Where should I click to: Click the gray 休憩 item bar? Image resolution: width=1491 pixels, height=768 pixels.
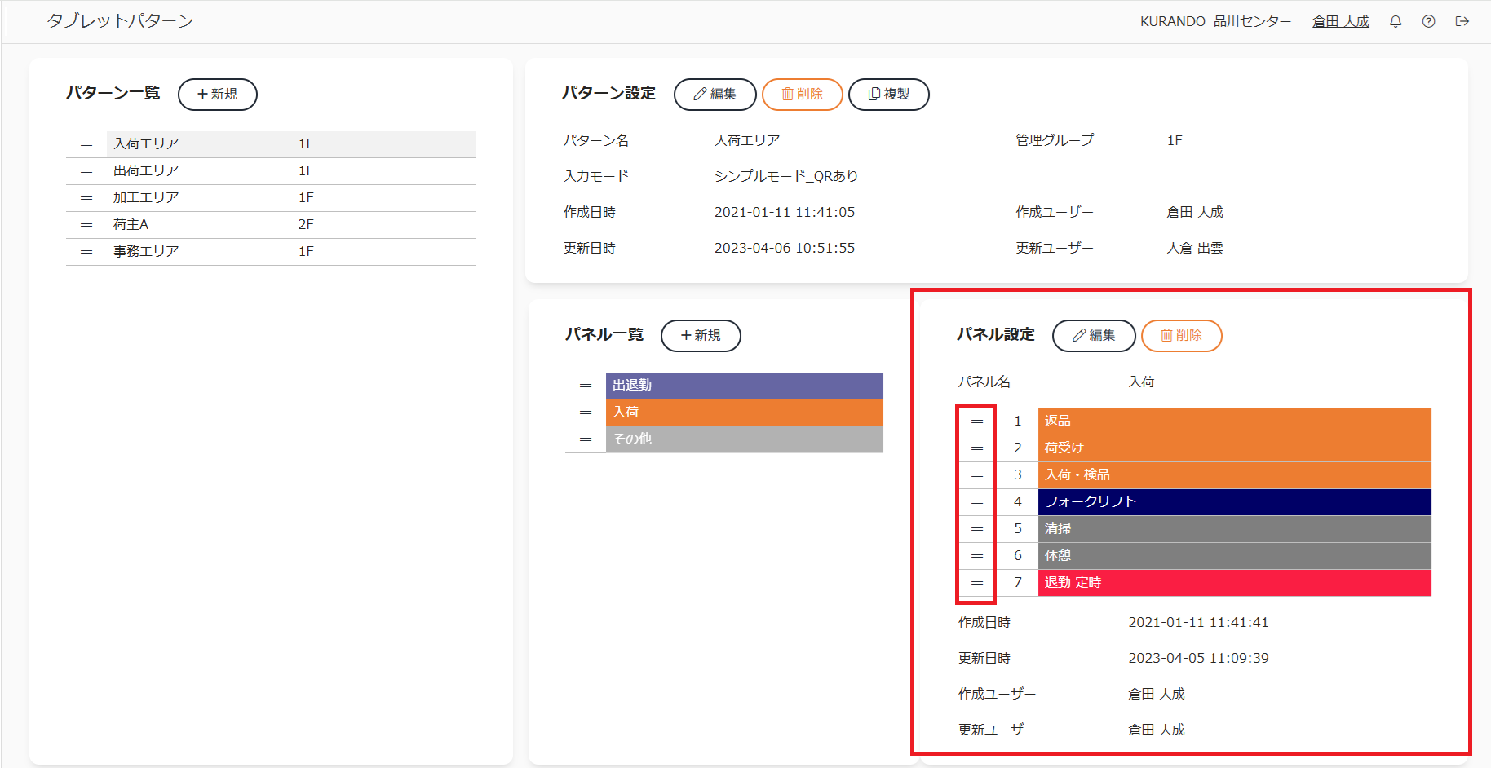click(1235, 556)
